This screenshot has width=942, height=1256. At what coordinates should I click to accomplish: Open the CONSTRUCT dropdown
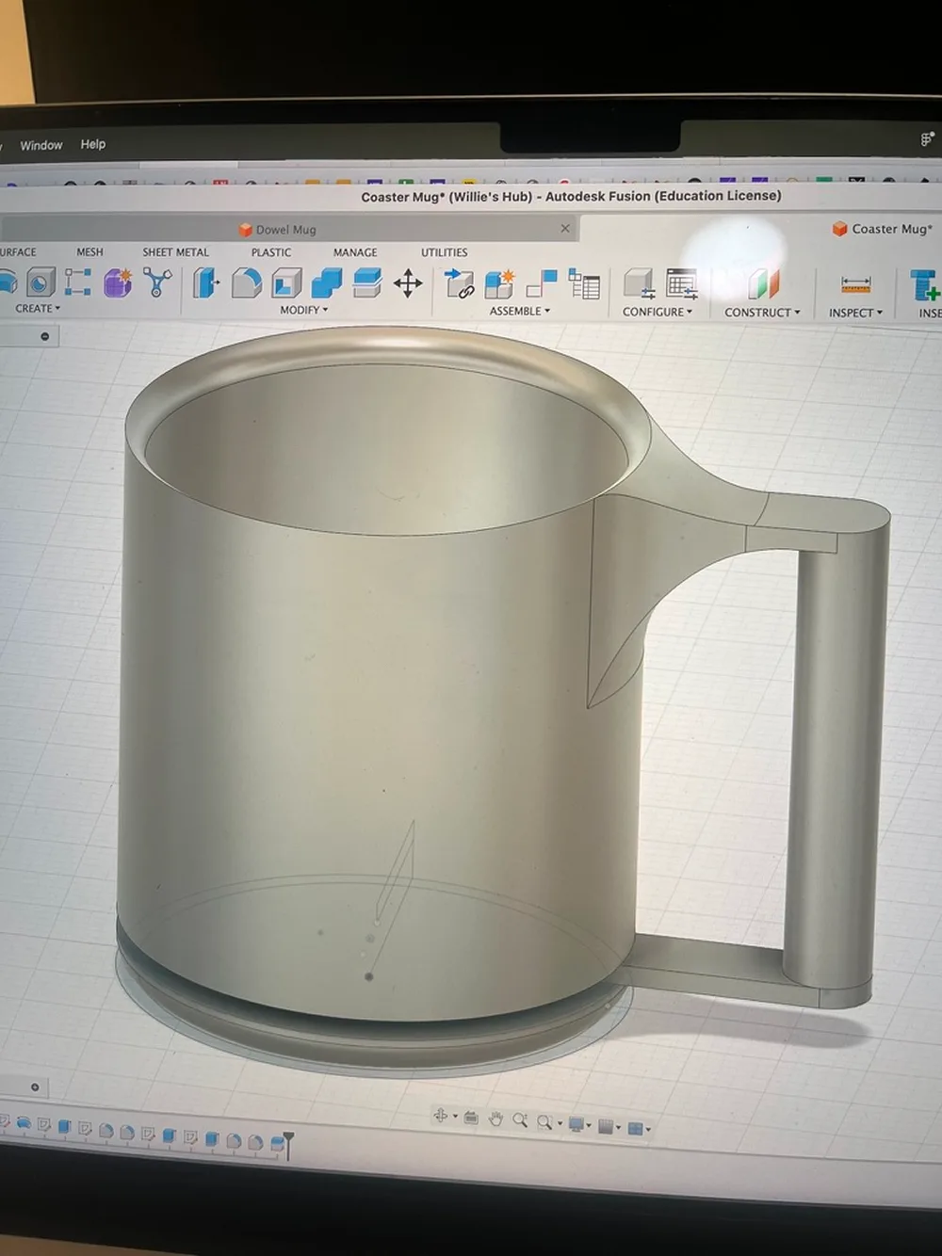[x=761, y=313]
